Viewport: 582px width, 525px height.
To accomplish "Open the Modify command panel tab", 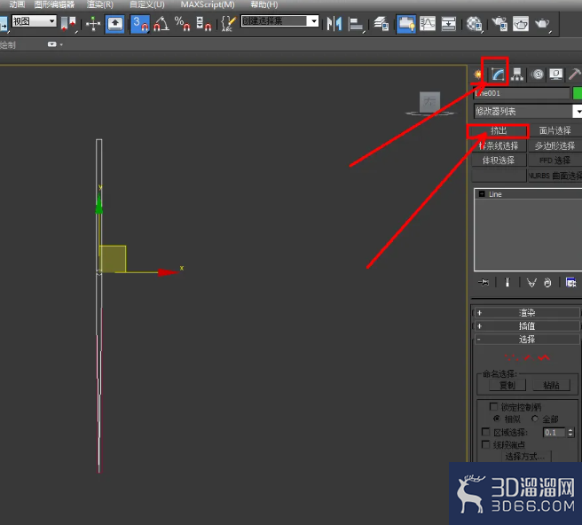I will click(x=498, y=74).
